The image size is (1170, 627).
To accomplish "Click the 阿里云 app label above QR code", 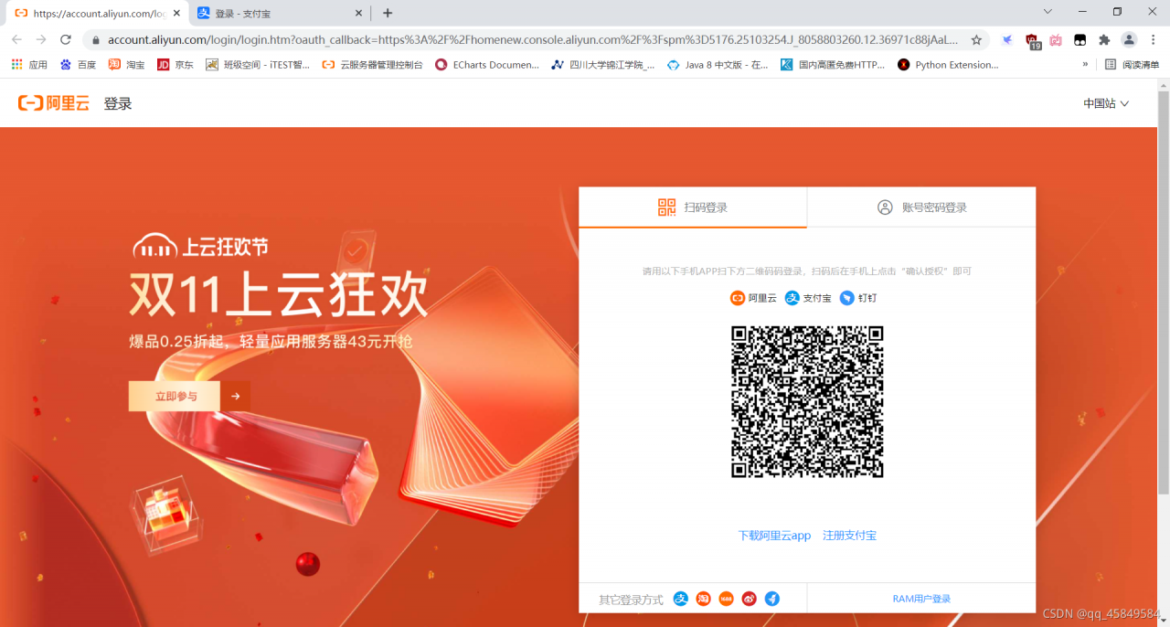I will 754,298.
